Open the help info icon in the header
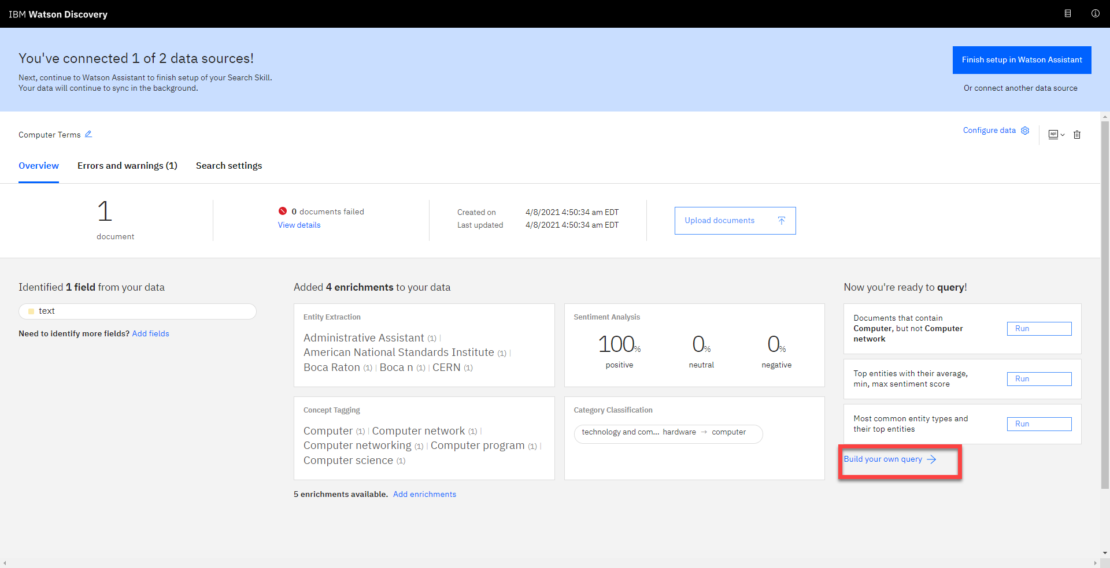The image size is (1110, 568). [1095, 13]
